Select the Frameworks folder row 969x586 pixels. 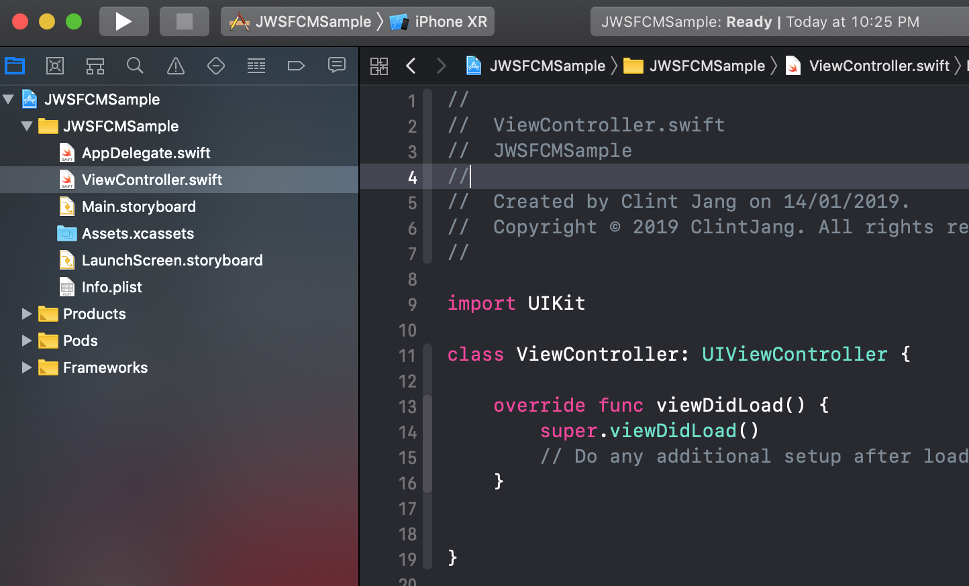(179, 367)
